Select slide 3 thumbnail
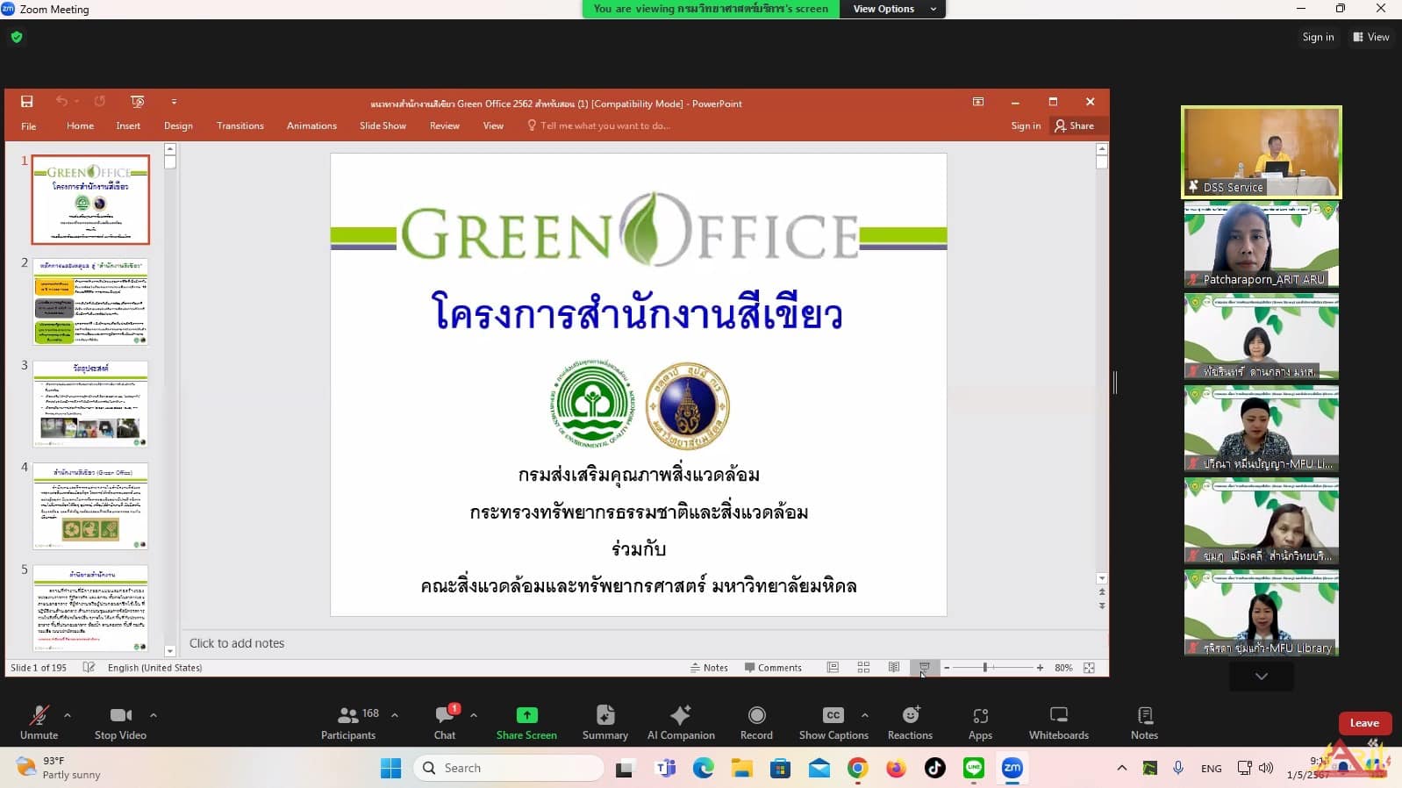 [x=90, y=404]
